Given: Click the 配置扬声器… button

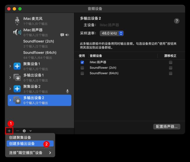Looking at the screenshot, I should point(167,127).
